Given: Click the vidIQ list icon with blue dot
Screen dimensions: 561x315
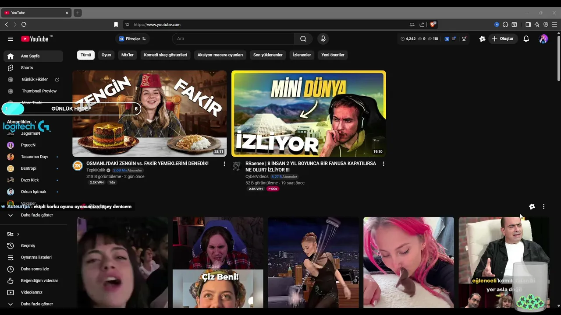Looking at the screenshot, I should pyautogui.click(x=454, y=39).
